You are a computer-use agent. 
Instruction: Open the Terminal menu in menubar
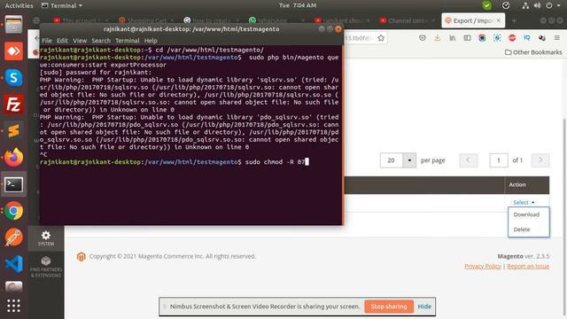128,41
